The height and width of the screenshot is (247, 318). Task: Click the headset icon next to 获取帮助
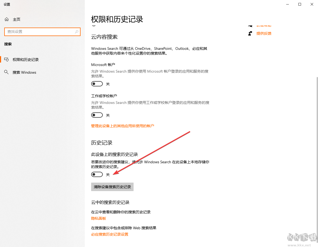[x=250, y=25]
